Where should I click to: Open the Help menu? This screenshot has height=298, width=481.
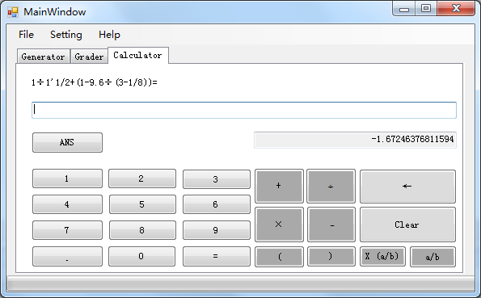click(109, 35)
